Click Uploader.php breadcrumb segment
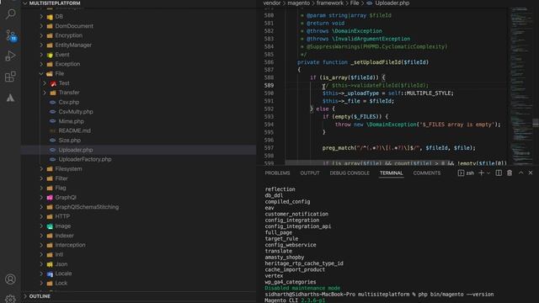The image size is (539, 303). (392, 3)
